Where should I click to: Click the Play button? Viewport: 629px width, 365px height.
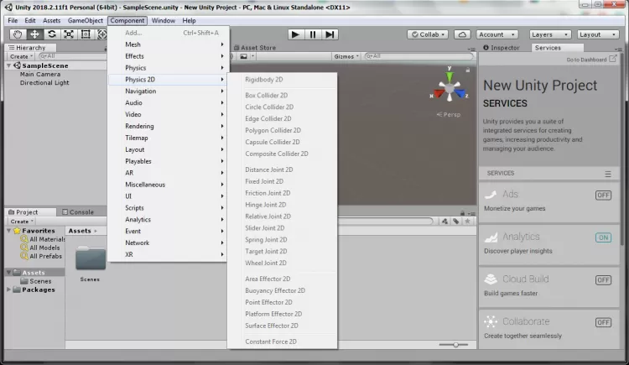[x=295, y=34]
